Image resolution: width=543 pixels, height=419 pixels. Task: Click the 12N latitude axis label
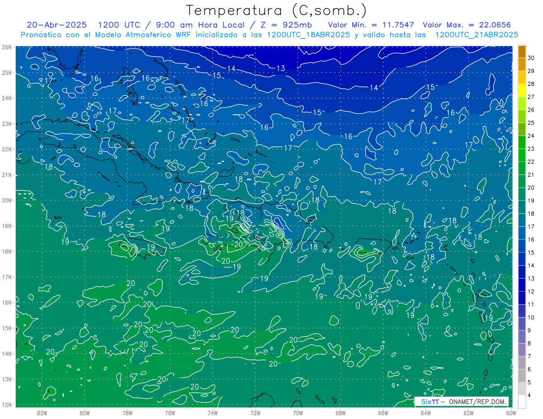click(x=7, y=405)
